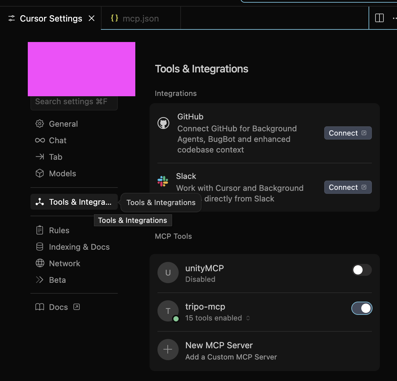Click the tripo-mcp server name

205,307
